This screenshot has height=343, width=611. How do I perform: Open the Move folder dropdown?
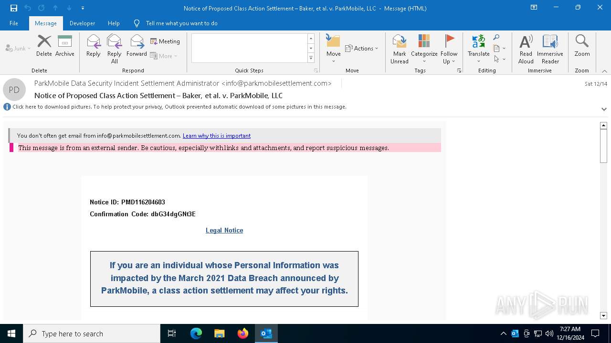pyautogui.click(x=333, y=49)
